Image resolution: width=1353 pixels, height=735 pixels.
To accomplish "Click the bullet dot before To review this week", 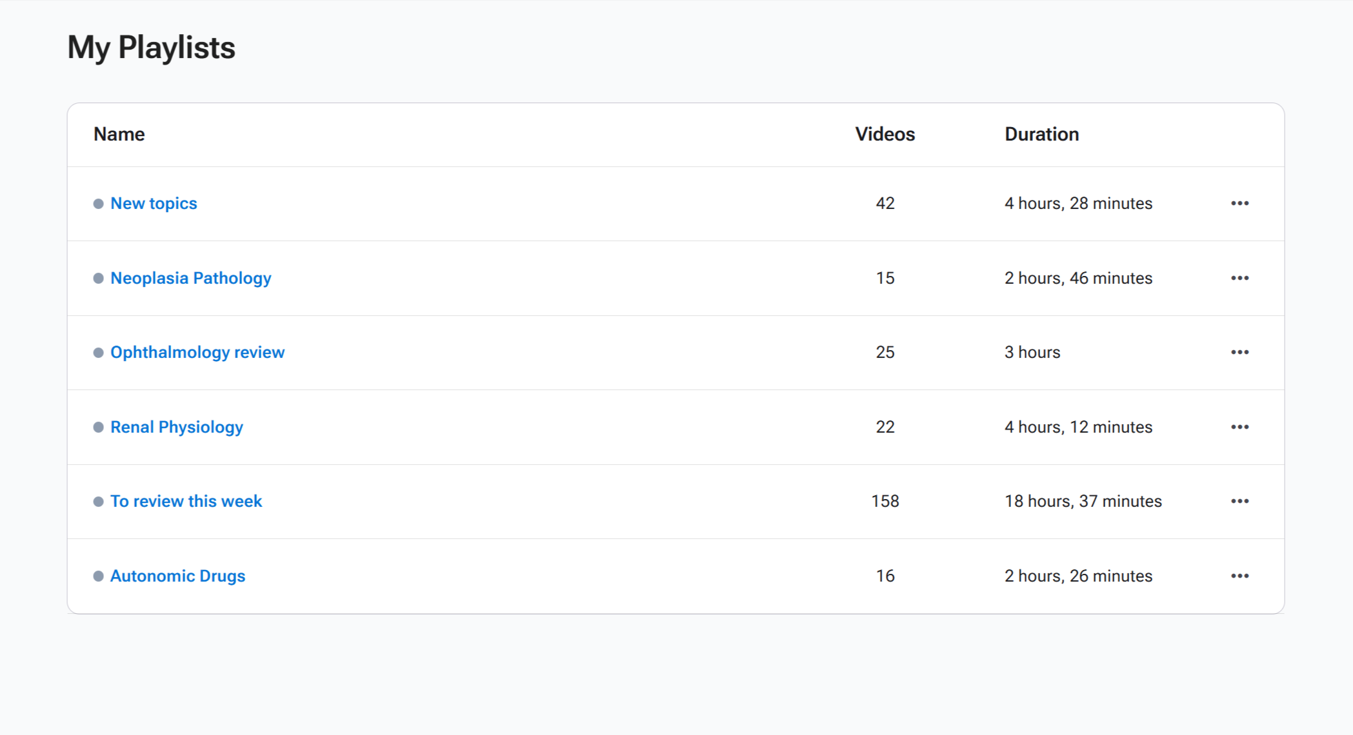I will (x=98, y=502).
